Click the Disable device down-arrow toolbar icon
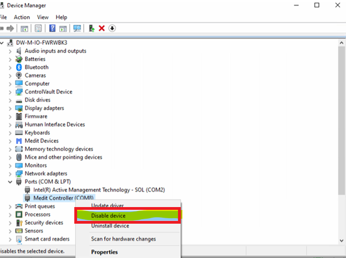This screenshot has height=258, width=346. pyautogui.click(x=112, y=28)
